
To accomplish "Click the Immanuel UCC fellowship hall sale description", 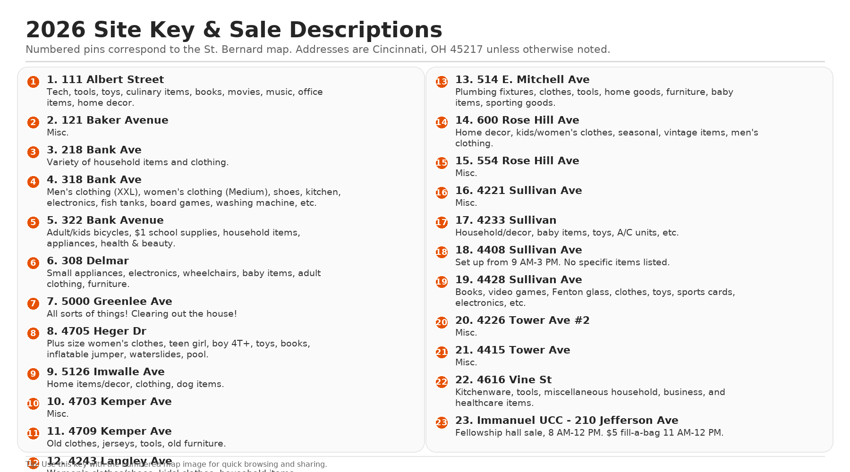I will (589, 433).
